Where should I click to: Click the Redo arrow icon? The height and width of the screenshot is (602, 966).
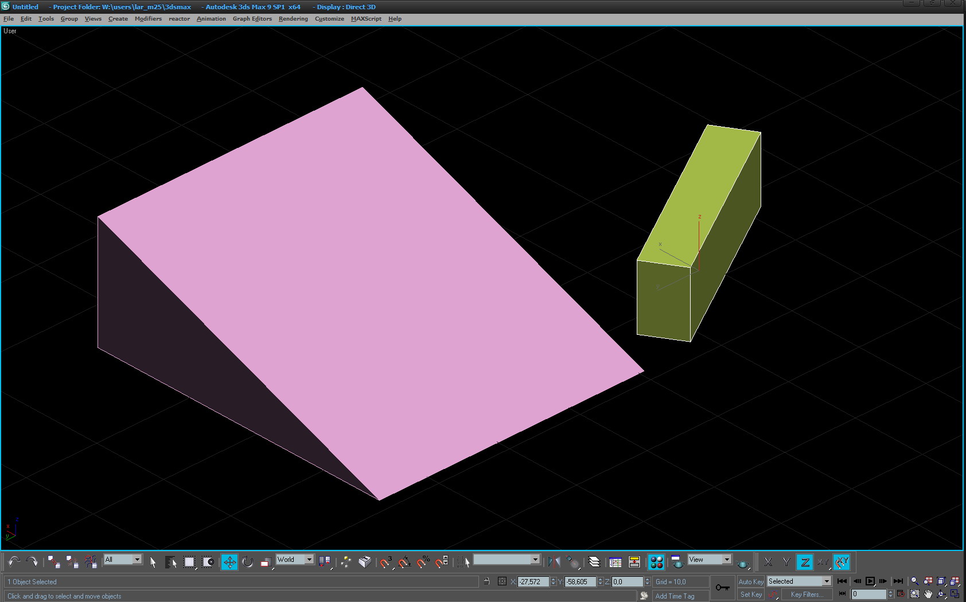[x=32, y=562]
